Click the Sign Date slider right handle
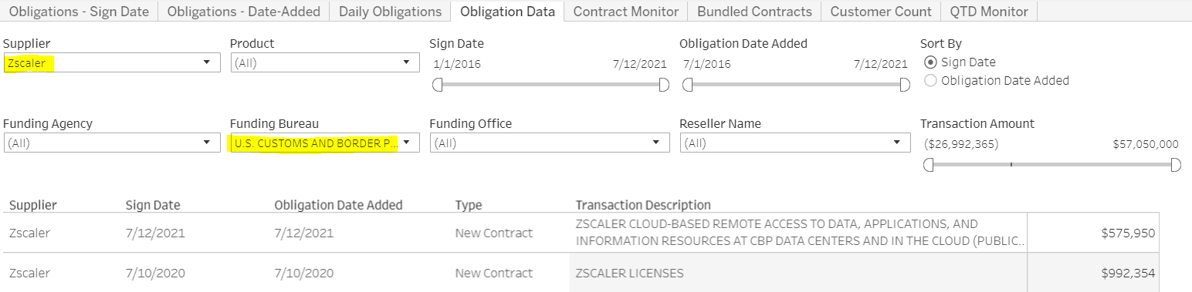The height and width of the screenshot is (292, 1192). point(664,85)
